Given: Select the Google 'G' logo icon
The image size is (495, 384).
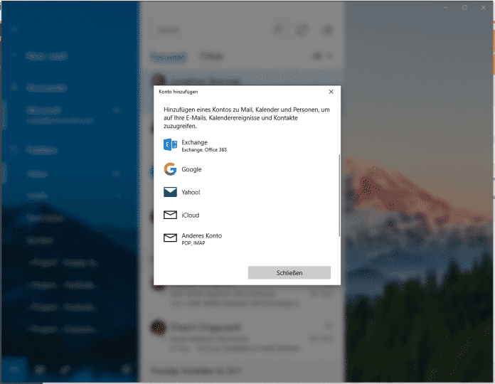Looking at the screenshot, I should click(x=170, y=169).
